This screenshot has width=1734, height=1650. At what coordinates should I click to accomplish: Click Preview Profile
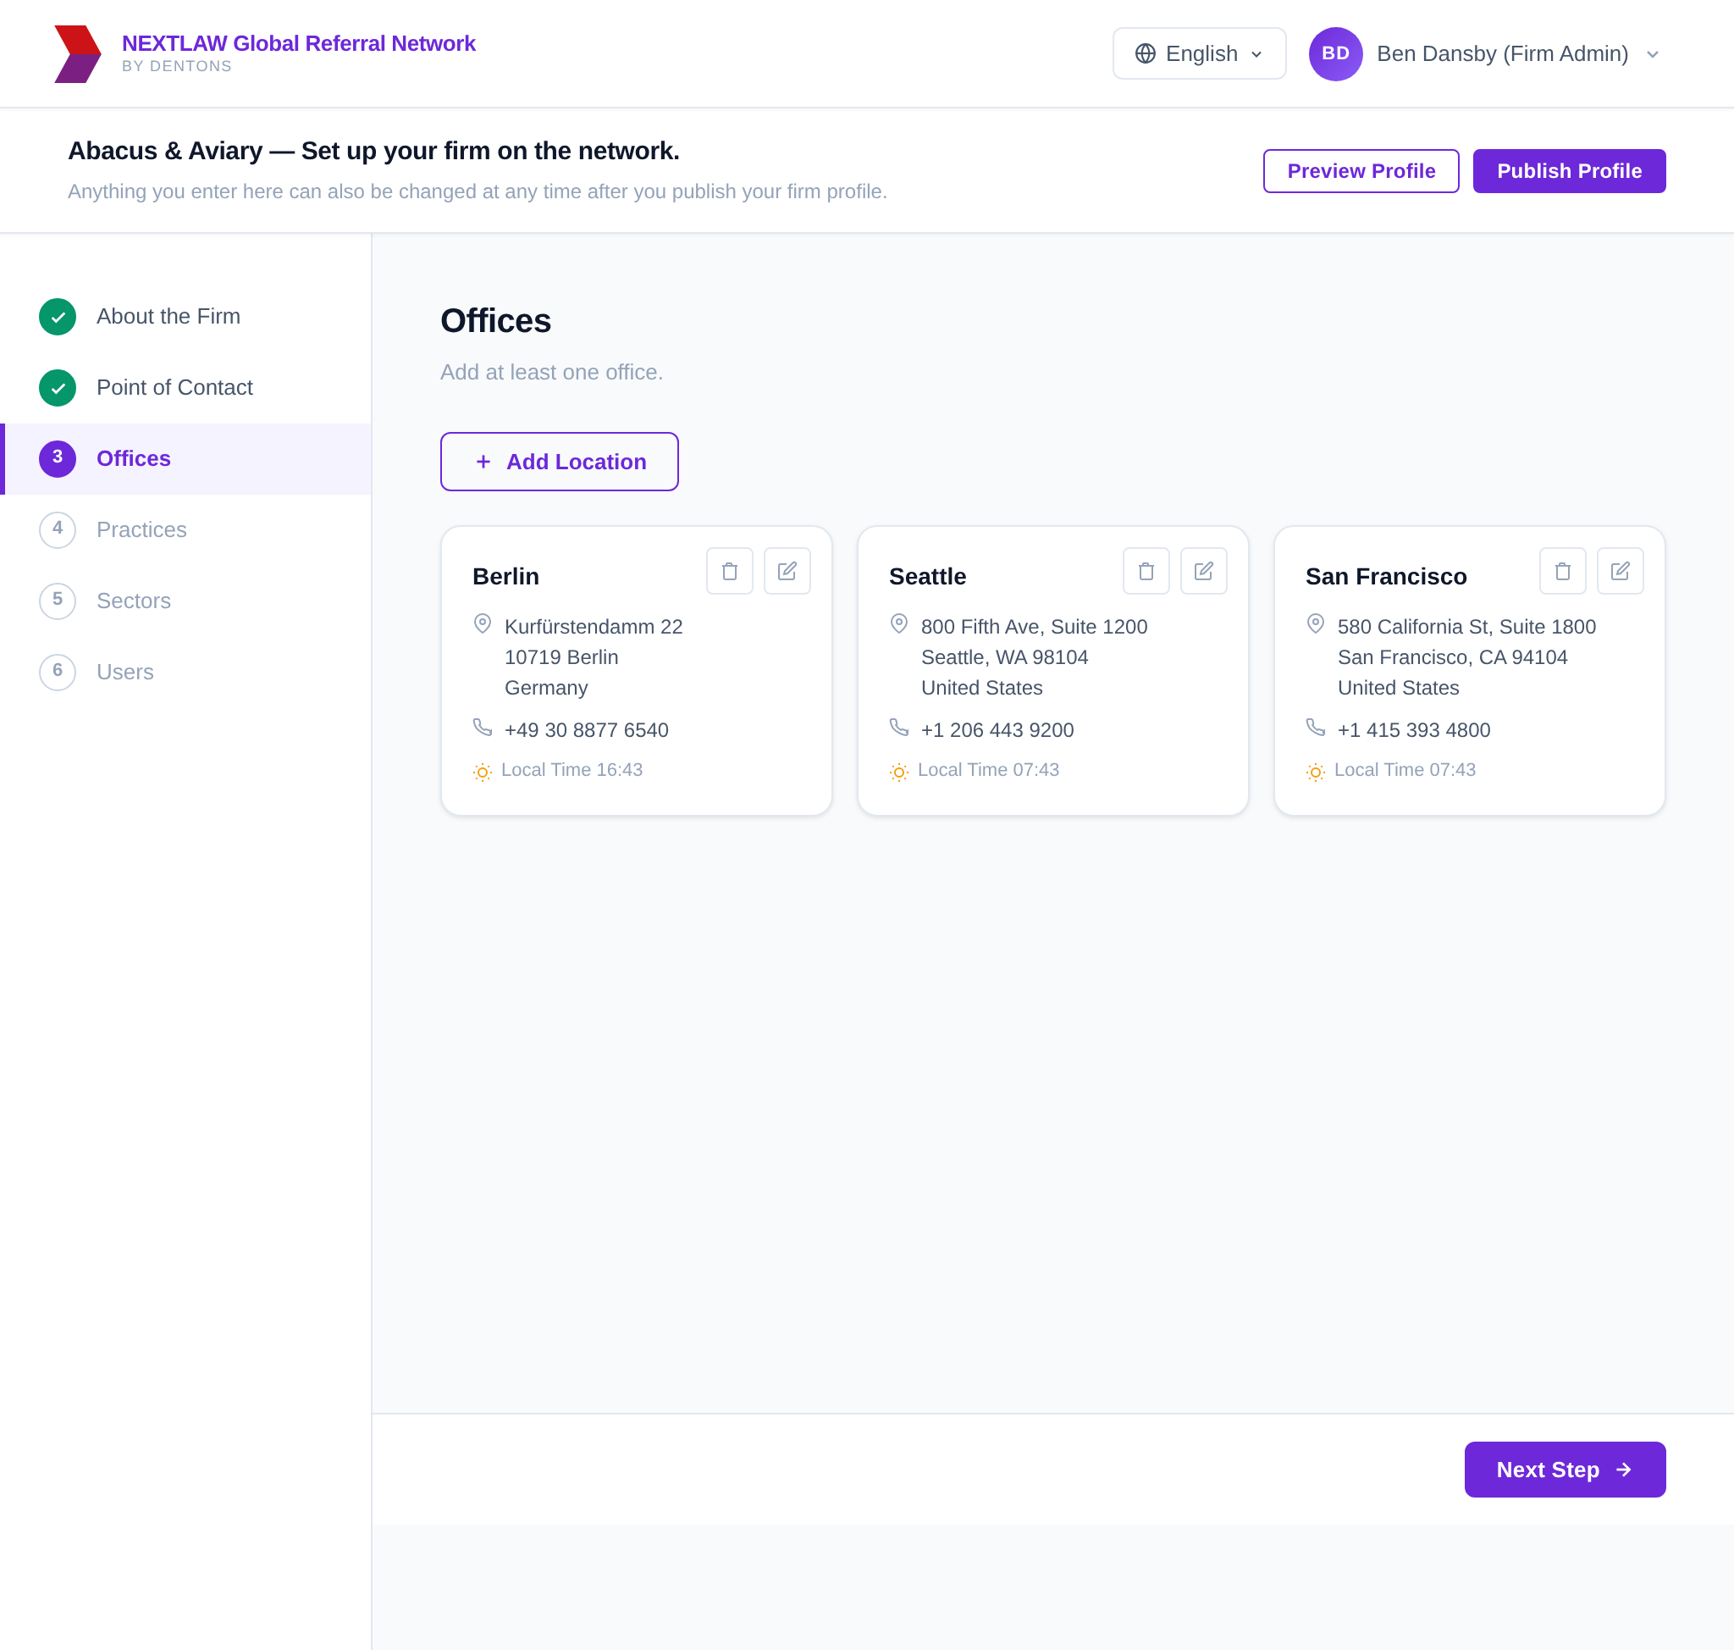(1361, 171)
